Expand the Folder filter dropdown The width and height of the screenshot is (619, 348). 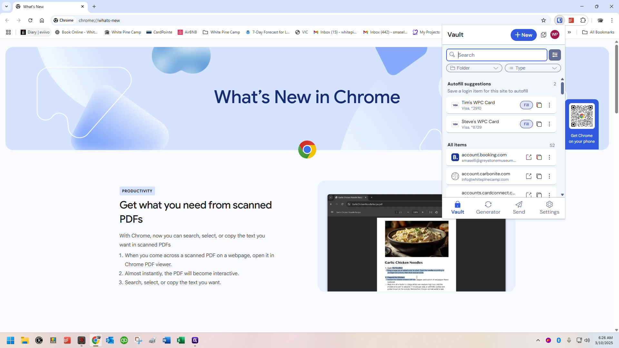coord(474,68)
